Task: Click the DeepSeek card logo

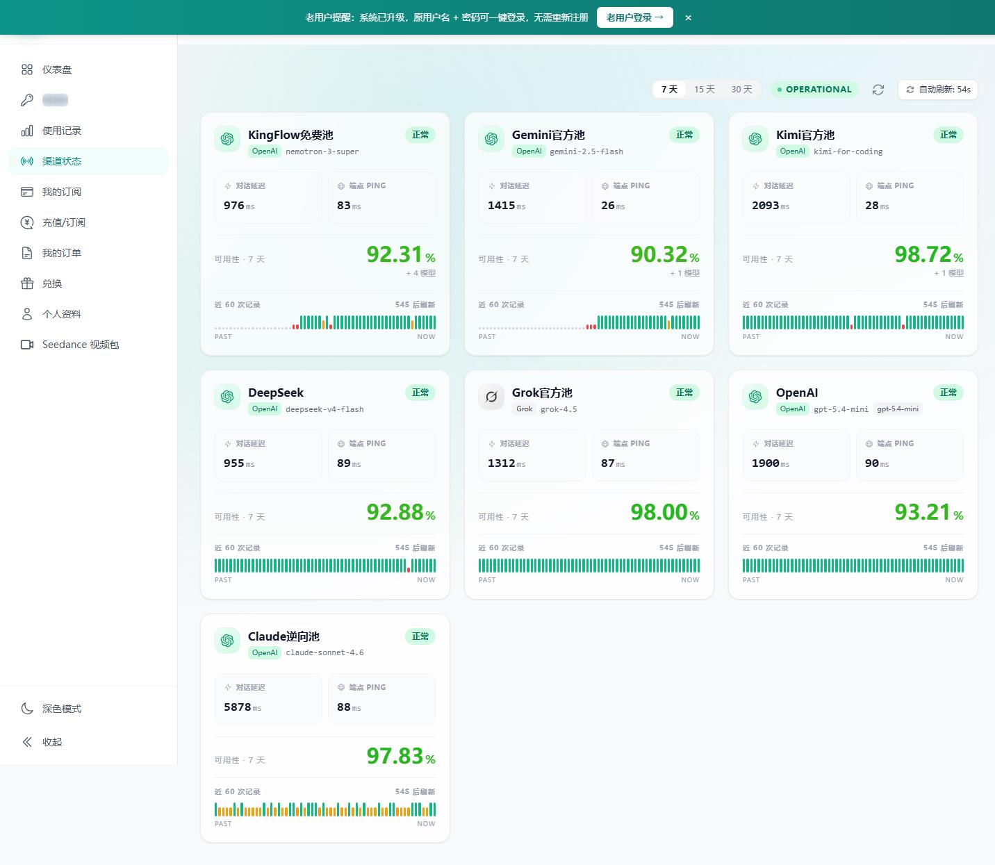Action: [x=227, y=397]
